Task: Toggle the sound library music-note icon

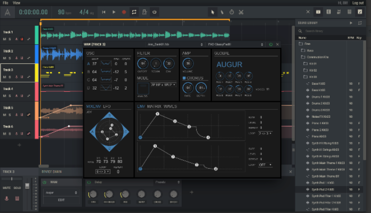Action: tap(360, 11)
